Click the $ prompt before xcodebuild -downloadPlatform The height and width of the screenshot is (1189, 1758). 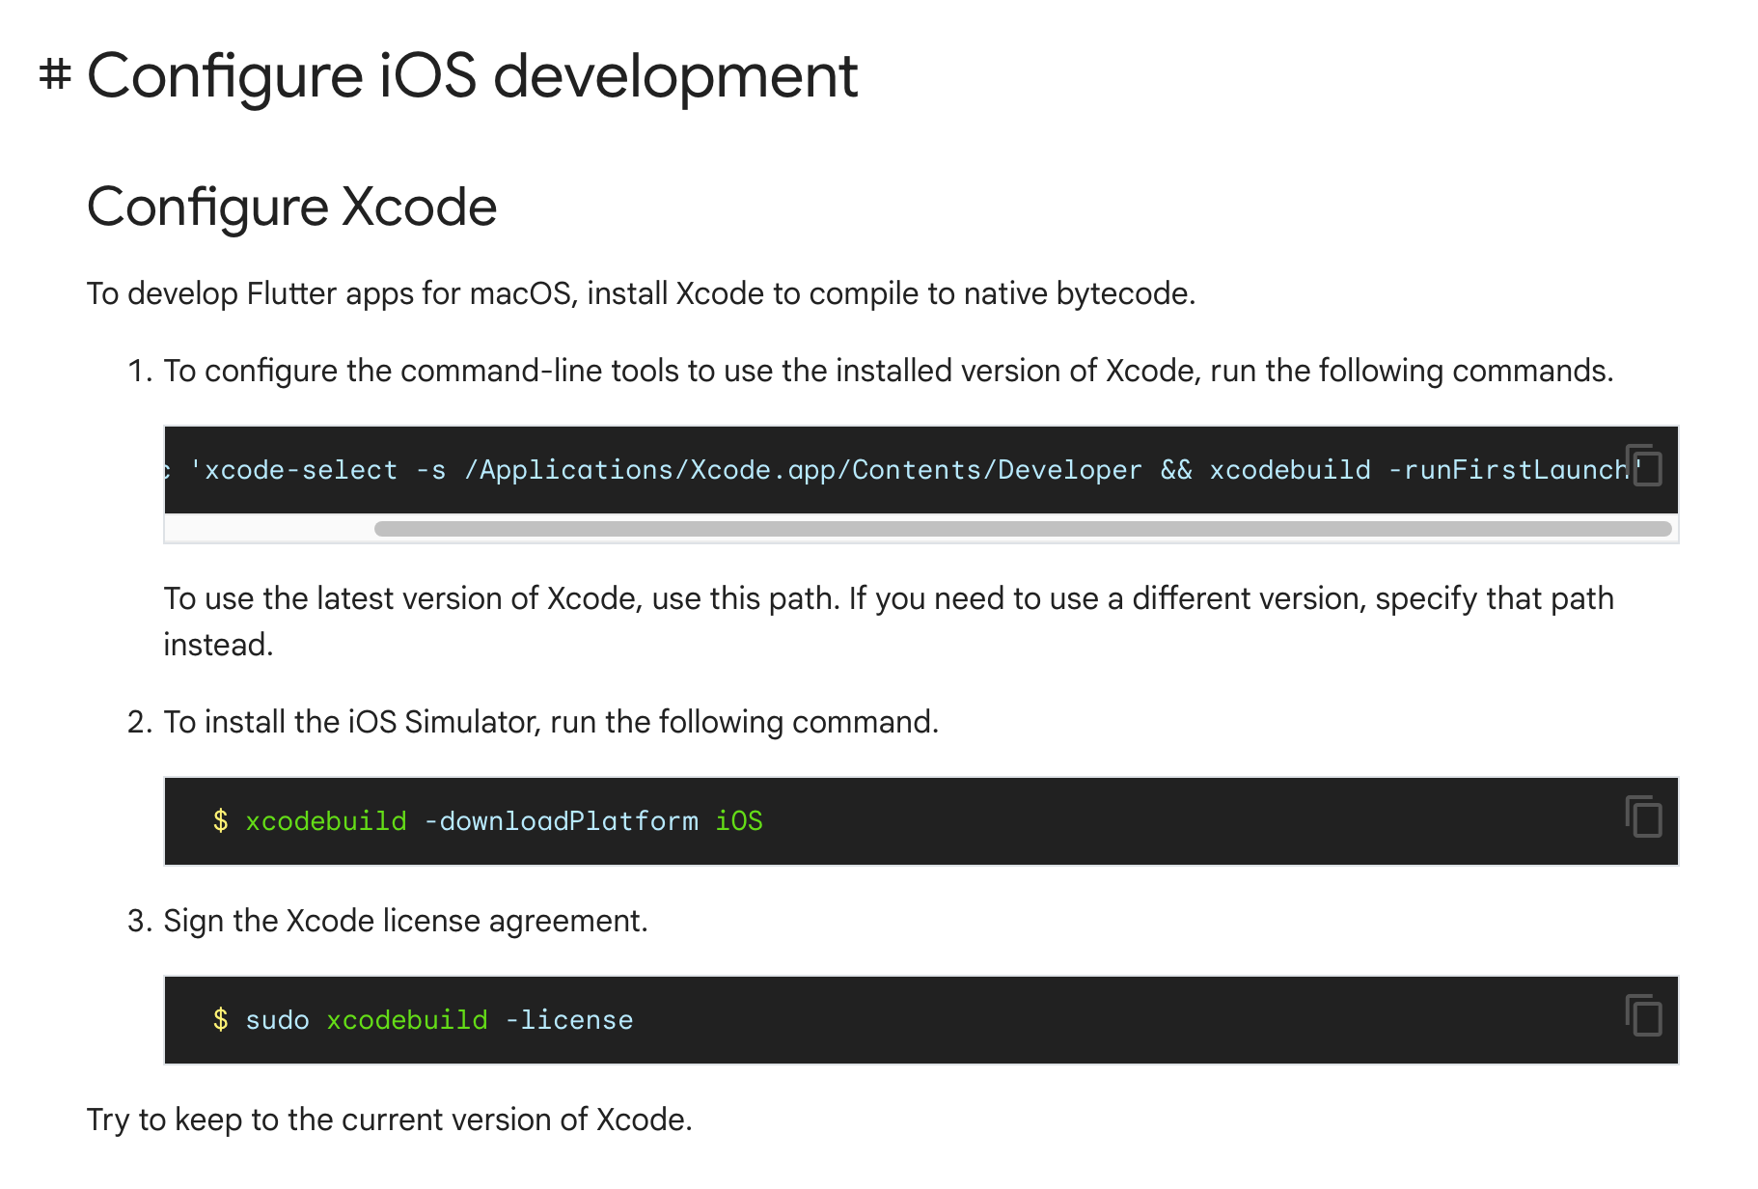221,821
